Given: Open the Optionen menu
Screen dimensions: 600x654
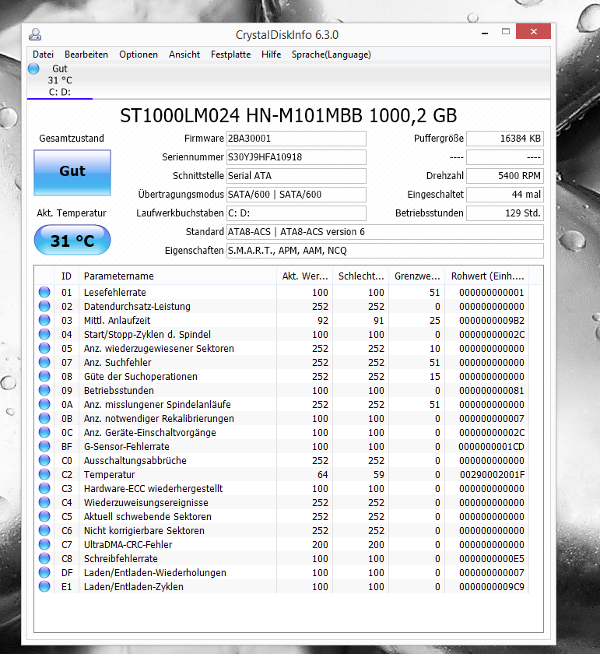Looking at the screenshot, I should coord(139,54).
